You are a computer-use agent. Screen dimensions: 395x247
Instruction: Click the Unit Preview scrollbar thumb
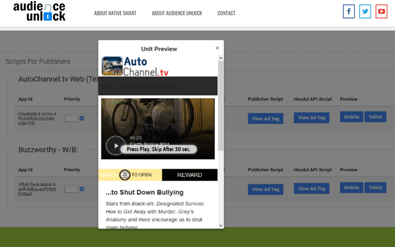221,106
